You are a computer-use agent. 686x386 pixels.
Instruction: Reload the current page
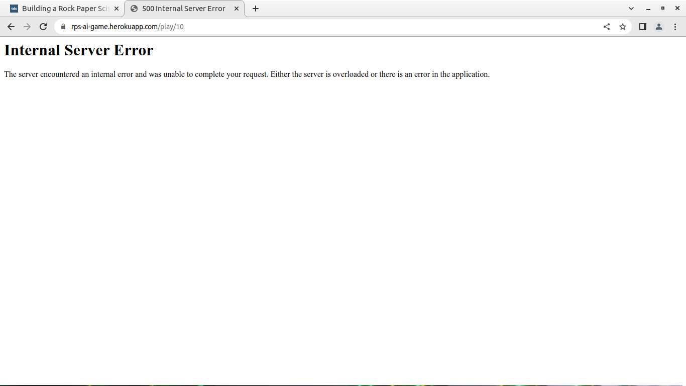pyautogui.click(x=43, y=27)
